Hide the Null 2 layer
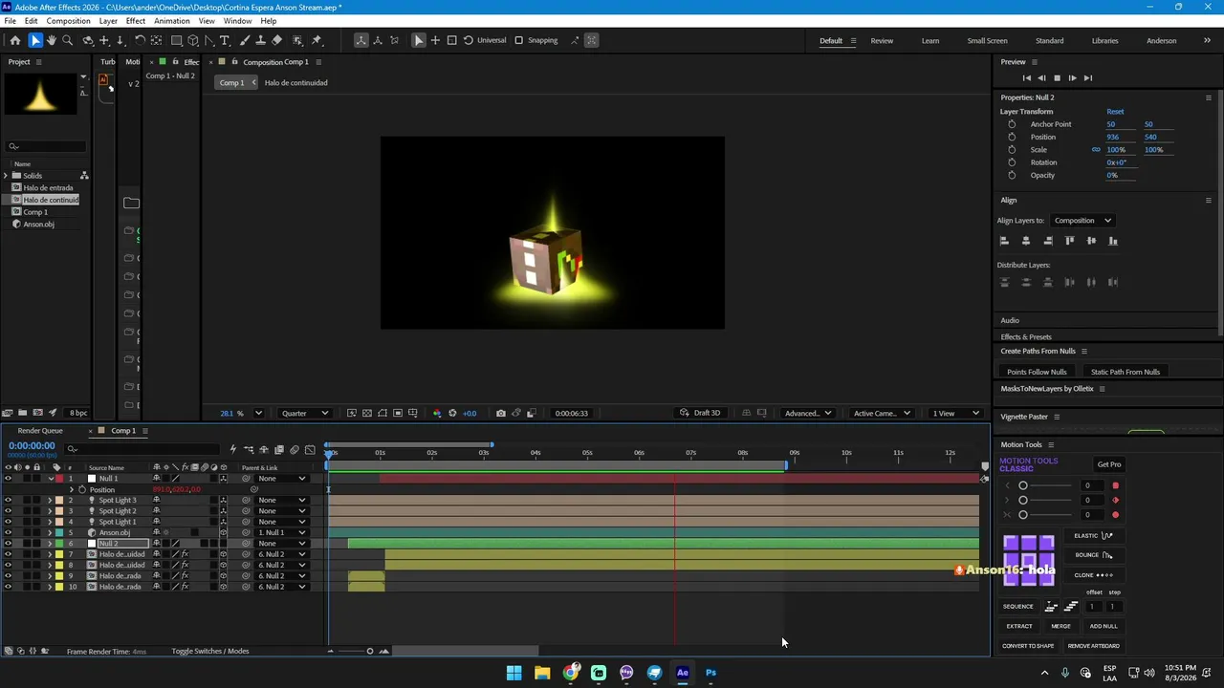The image size is (1224, 688). (x=8, y=543)
